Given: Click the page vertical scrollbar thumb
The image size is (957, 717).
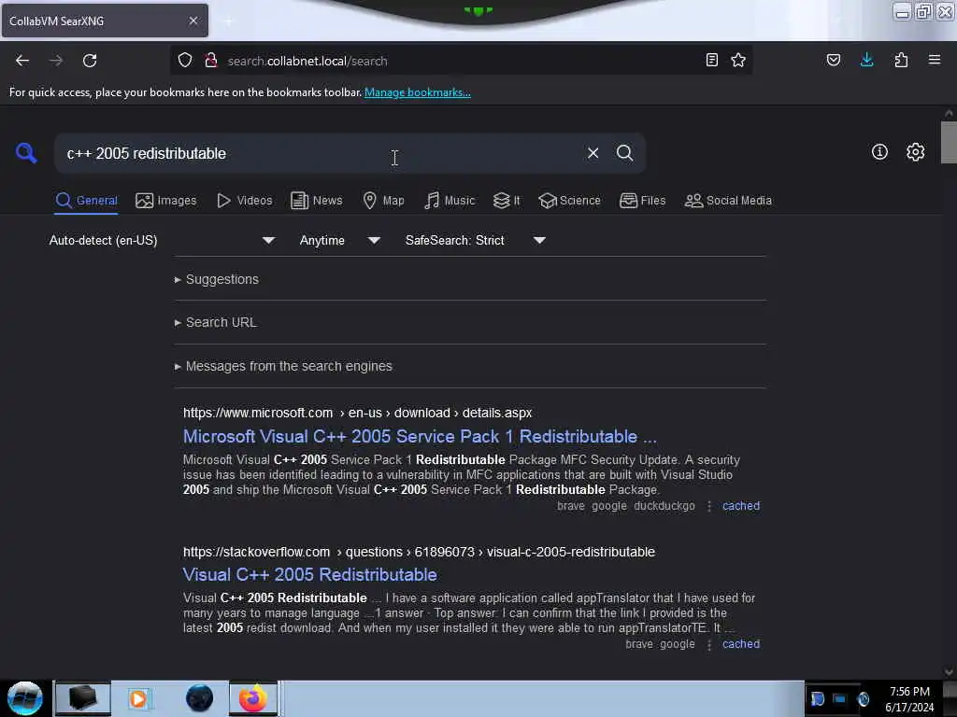Looking at the screenshot, I should click(949, 143).
